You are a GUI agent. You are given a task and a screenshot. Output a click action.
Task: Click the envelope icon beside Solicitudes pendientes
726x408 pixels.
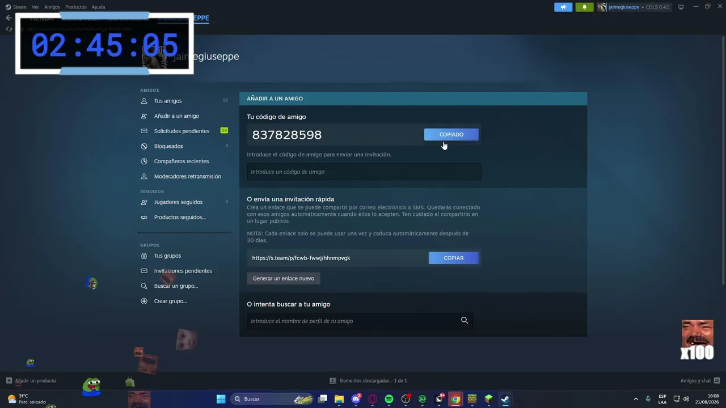(x=144, y=131)
